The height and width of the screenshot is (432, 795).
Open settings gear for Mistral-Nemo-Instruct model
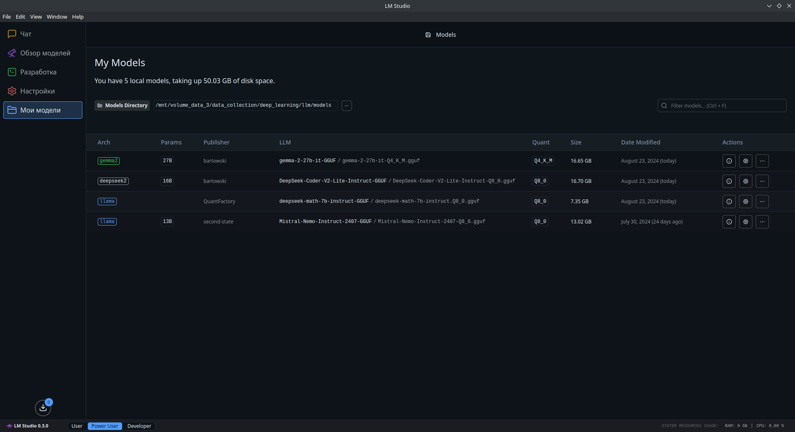(745, 222)
